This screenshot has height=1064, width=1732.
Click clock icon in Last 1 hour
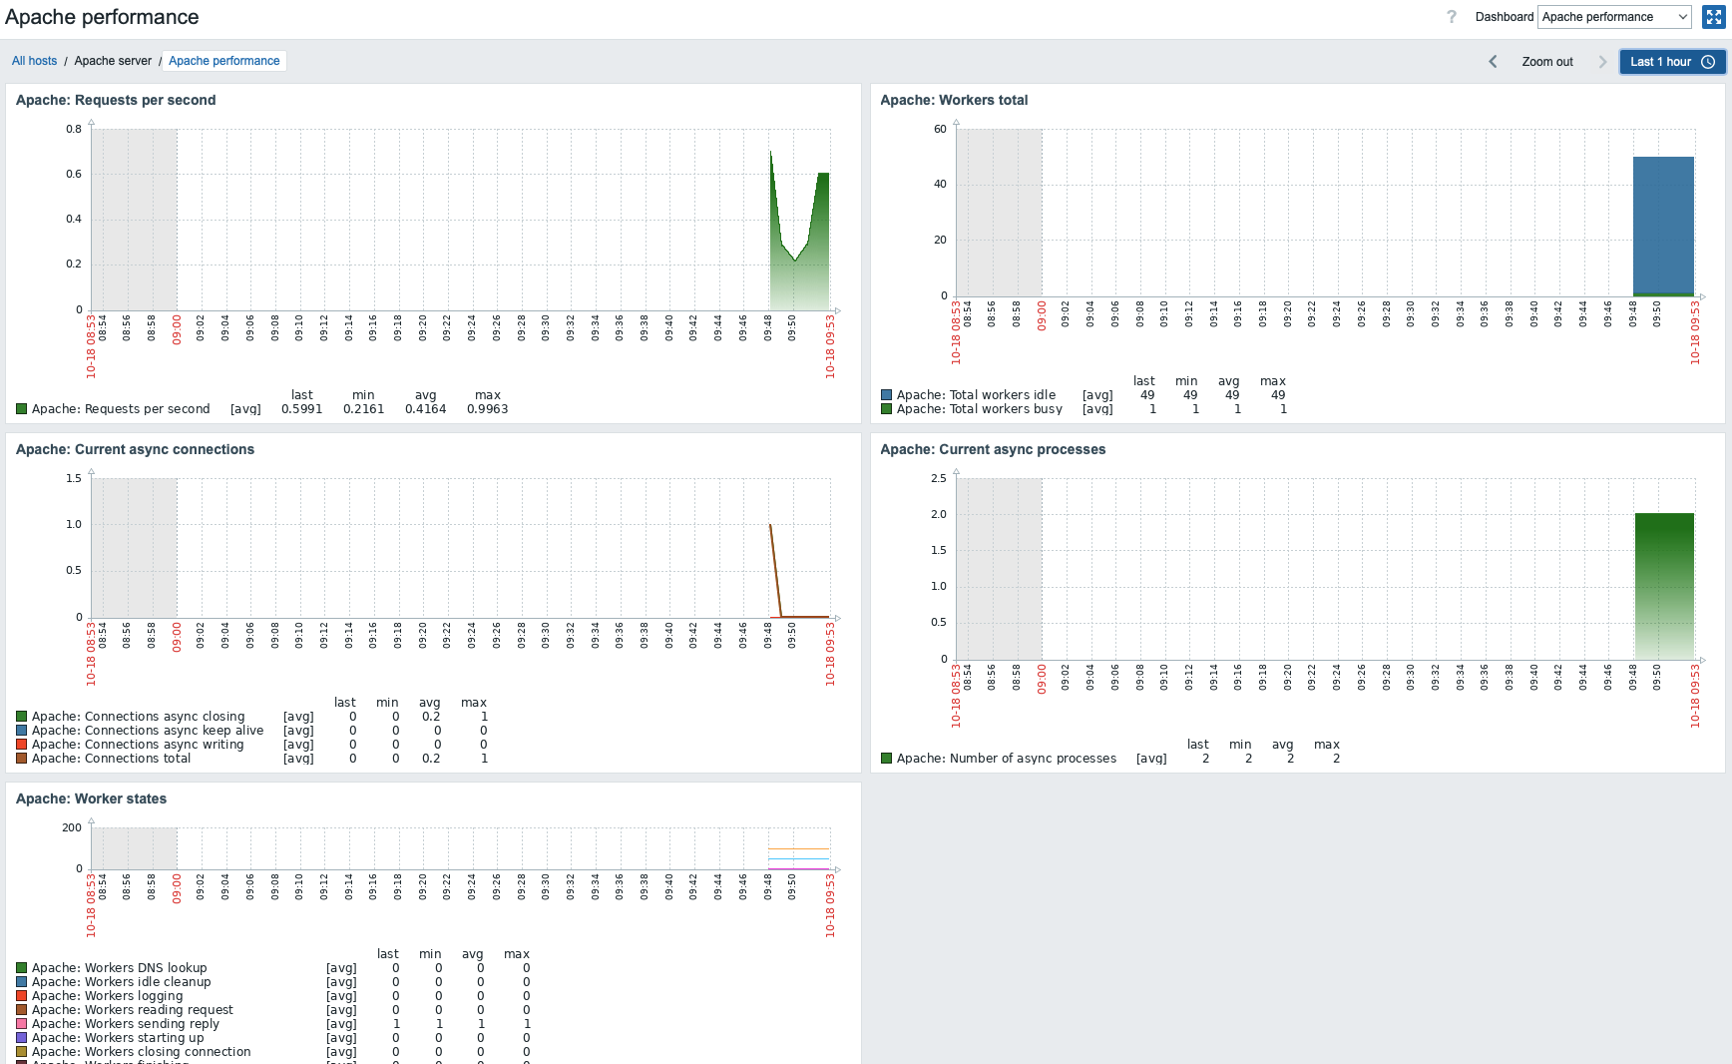click(x=1708, y=62)
